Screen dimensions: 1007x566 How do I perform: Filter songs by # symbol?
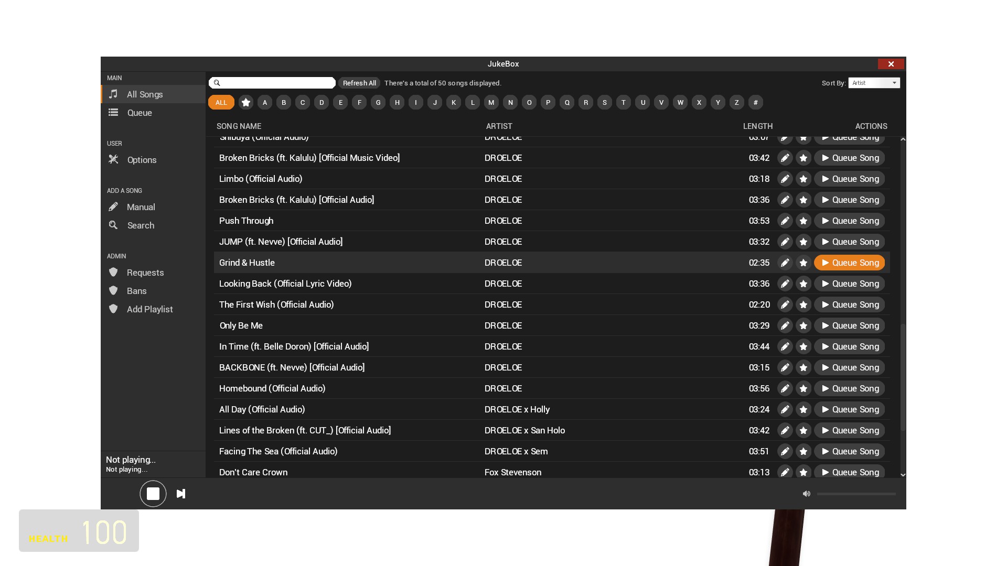click(756, 102)
